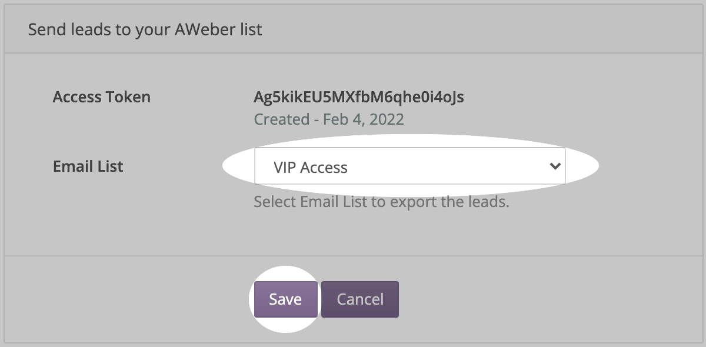Click the access token value text

click(x=358, y=97)
